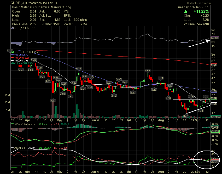This screenshot has height=174, width=222.
Task: Click the 1.74 price label on the chart
Action: point(201,111)
